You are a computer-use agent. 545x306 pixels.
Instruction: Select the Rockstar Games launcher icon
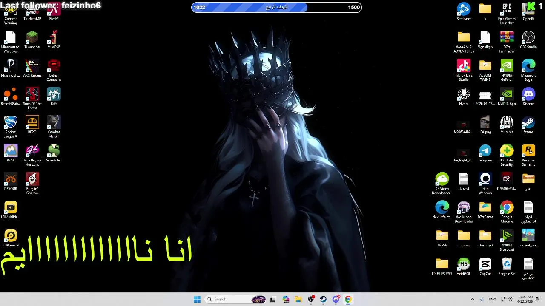pos(528,155)
